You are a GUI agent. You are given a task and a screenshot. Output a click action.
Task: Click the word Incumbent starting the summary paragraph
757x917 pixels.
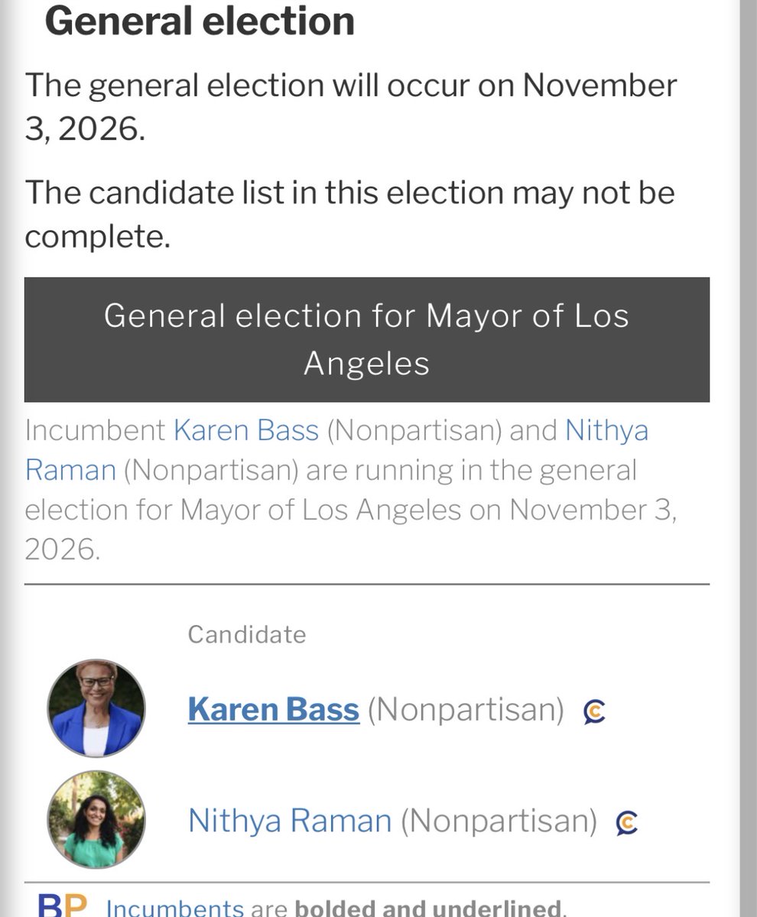coord(96,431)
